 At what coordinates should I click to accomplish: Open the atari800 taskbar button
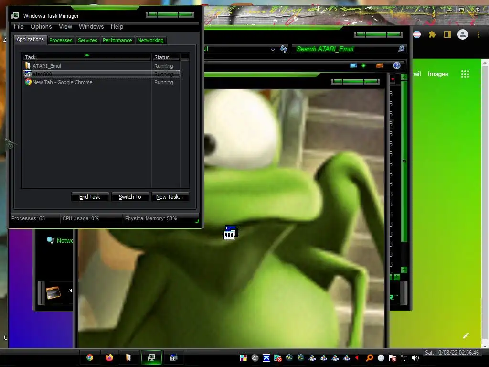click(173, 357)
